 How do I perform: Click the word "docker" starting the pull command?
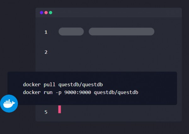click(x=31, y=85)
